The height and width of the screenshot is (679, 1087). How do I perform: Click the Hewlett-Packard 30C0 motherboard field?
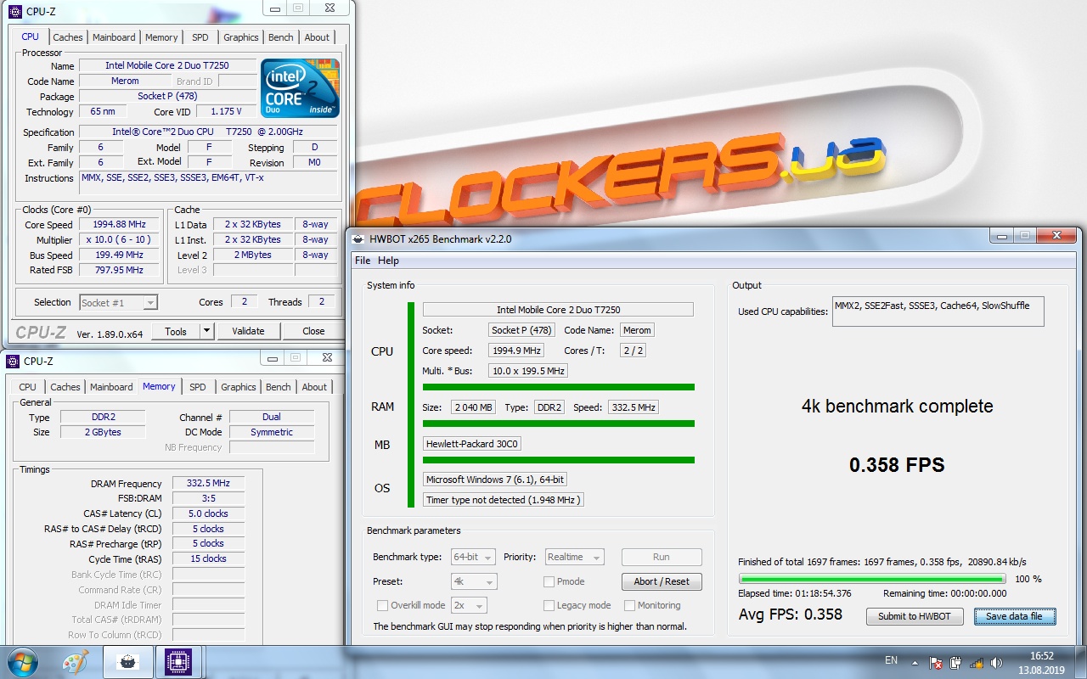click(x=472, y=444)
